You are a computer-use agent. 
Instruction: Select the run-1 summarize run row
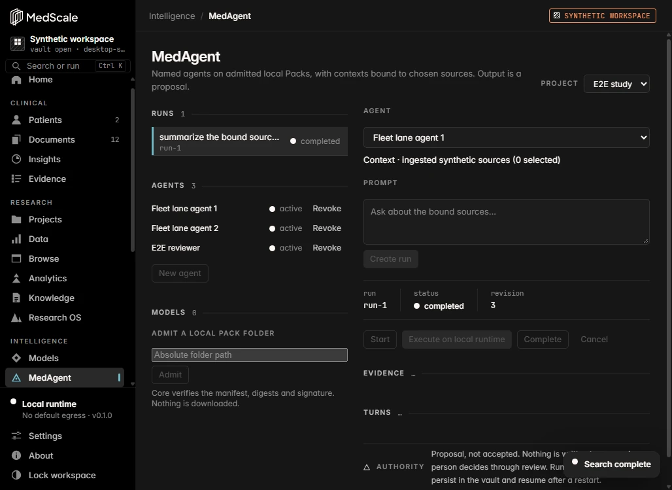click(250, 141)
